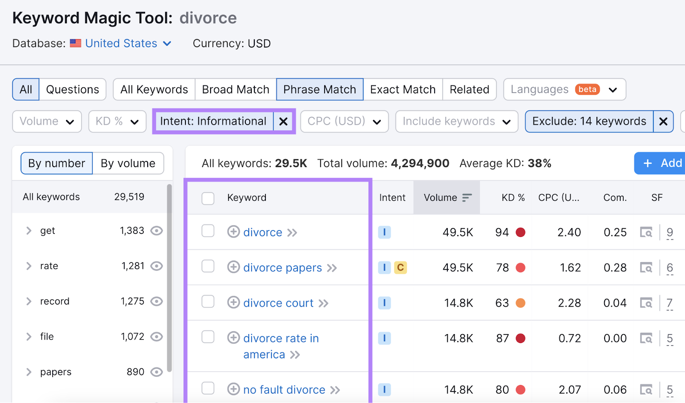This screenshot has height=403, width=685.
Task: Click the blue Add button
Action: (660, 163)
